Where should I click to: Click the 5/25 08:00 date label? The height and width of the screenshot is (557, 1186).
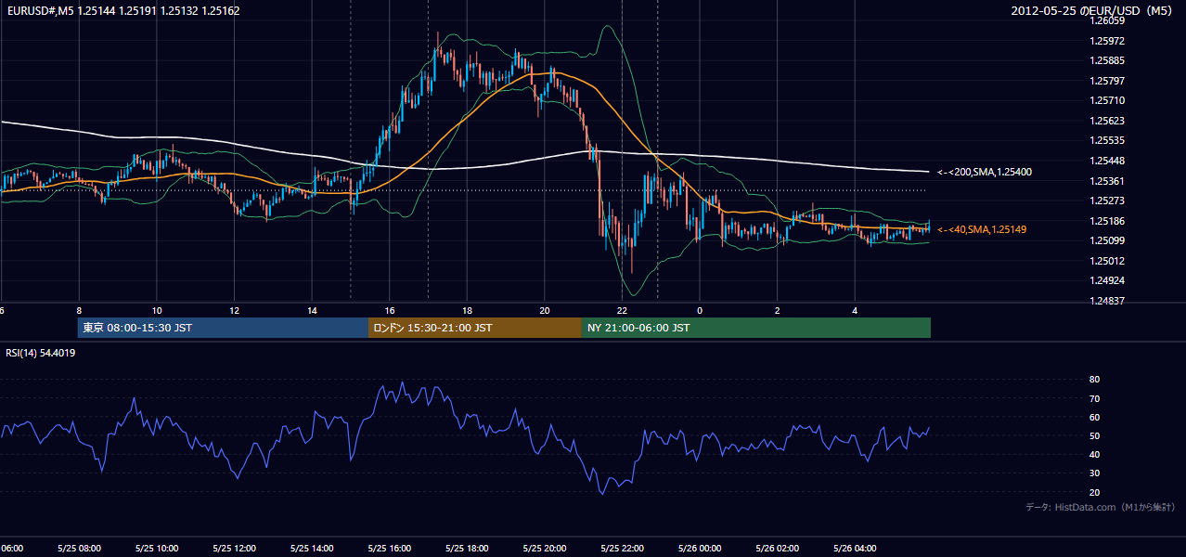pos(79,549)
